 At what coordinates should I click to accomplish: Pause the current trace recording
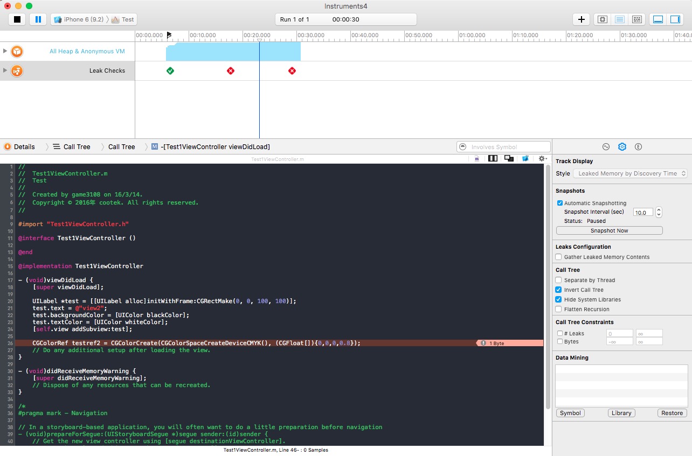coord(38,19)
